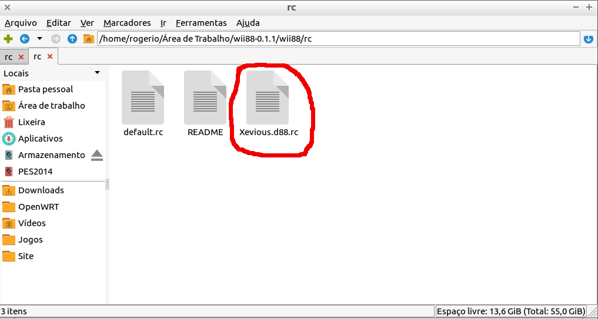
Task: Expand the Locais side pane dropdown
Action: [97, 73]
